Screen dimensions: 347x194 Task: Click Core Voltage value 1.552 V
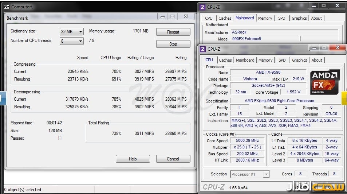click(x=293, y=92)
